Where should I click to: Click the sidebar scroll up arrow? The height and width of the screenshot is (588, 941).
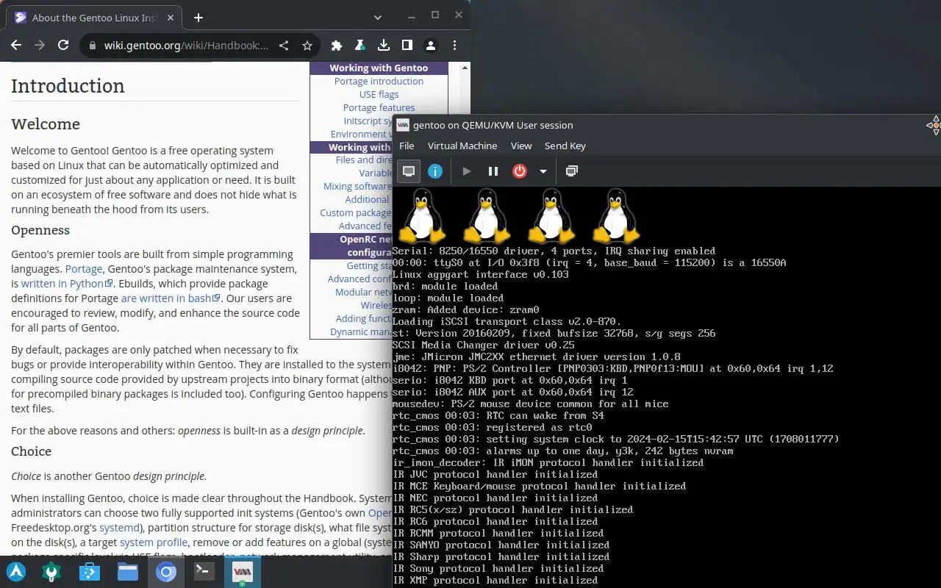click(x=464, y=68)
